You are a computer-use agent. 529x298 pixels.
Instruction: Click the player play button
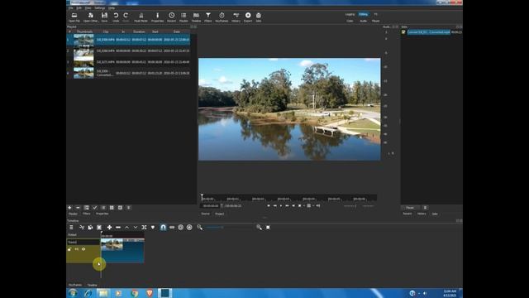(281, 205)
